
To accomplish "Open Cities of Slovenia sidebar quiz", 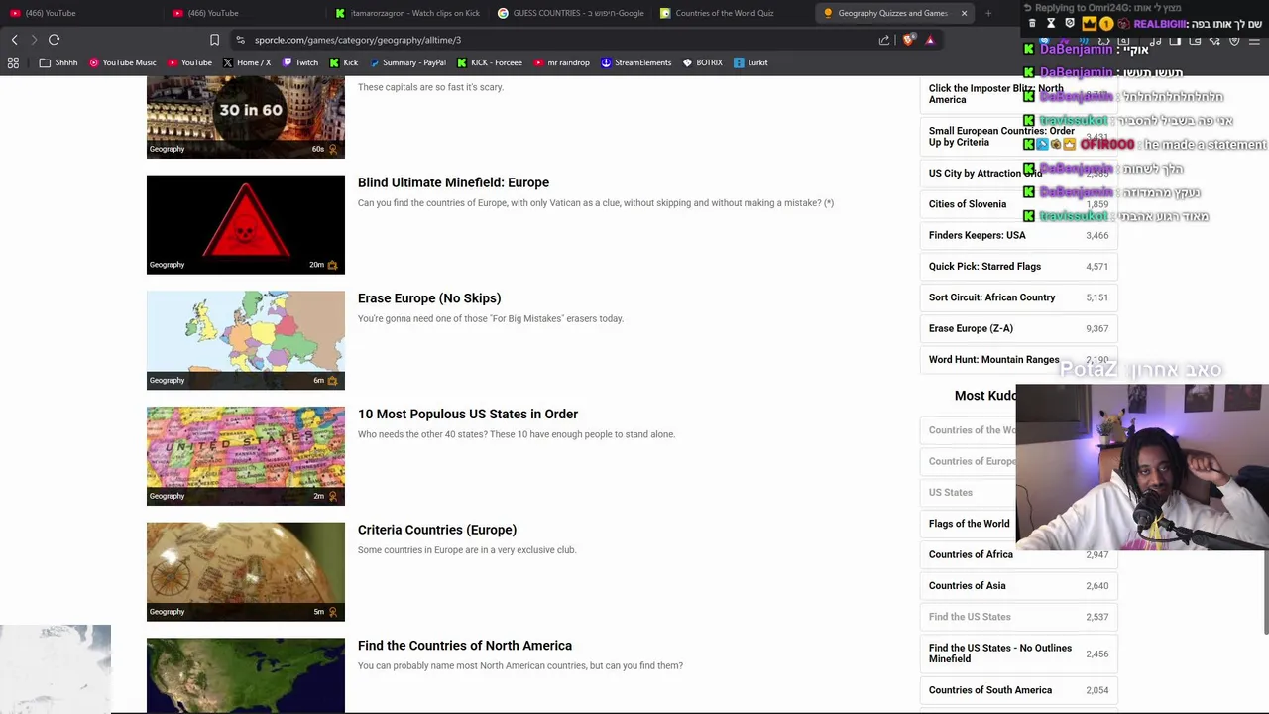I will (968, 204).
